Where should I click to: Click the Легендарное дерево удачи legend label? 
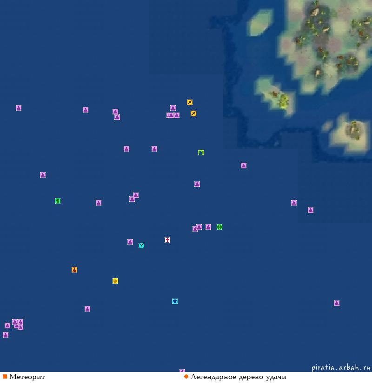(x=239, y=377)
